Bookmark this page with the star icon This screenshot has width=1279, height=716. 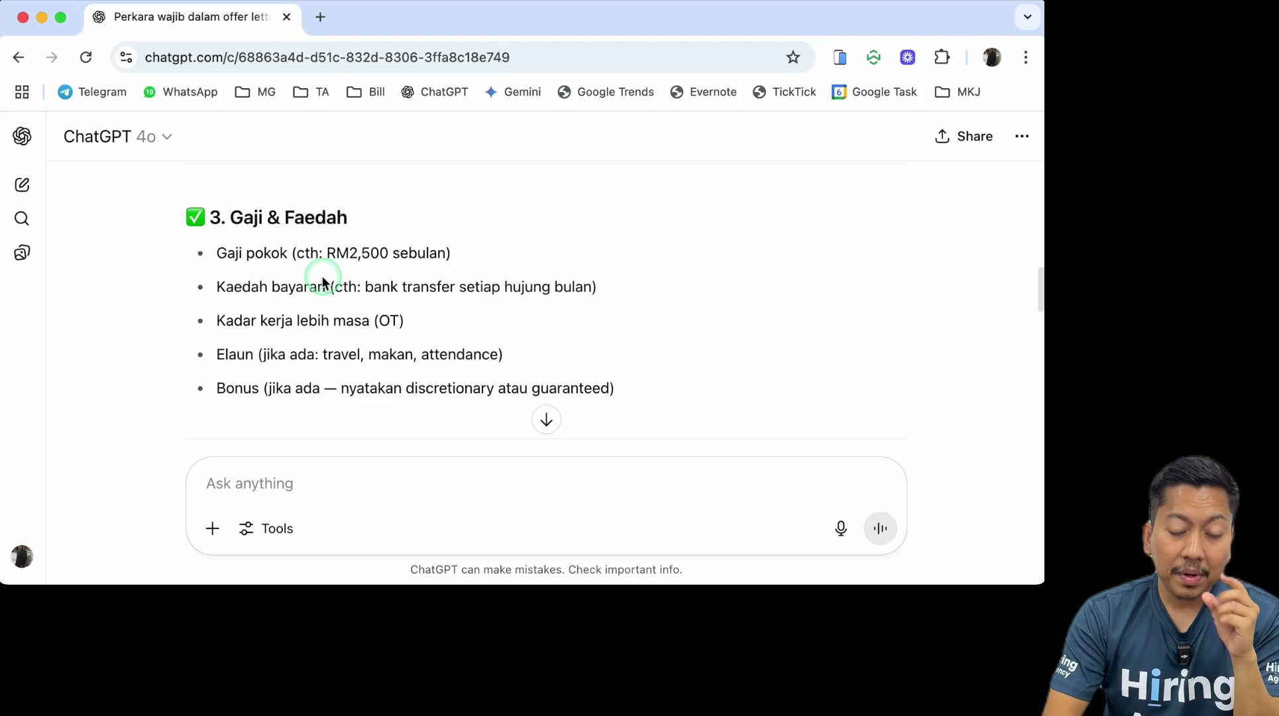[x=793, y=57]
